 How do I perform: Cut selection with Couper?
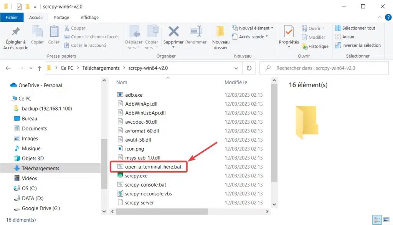pyautogui.click(x=75, y=28)
